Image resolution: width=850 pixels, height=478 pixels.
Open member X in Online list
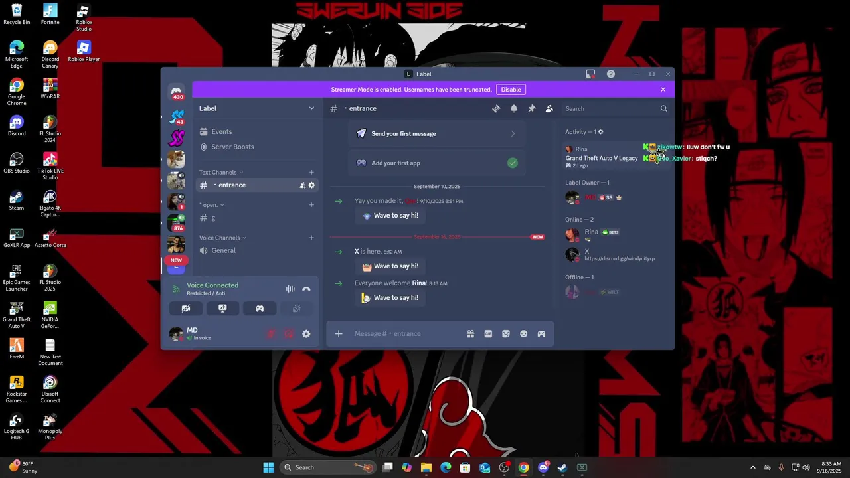pyautogui.click(x=616, y=254)
